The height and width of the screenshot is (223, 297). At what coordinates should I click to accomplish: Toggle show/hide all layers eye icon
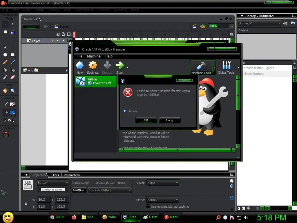pyautogui.click(x=58, y=34)
